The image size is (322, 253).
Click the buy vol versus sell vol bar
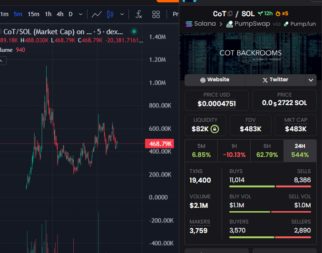pyautogui.click(x=270, y=212)
